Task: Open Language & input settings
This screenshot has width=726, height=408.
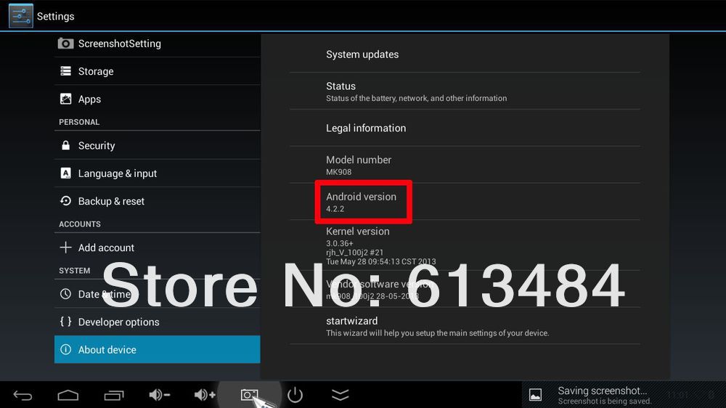Action: [157, 174]
